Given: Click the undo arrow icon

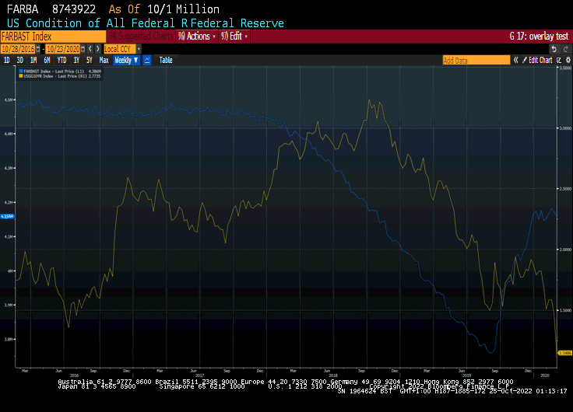Looking at the screenshot, I should pyautogui.click(x=554, y=49).
